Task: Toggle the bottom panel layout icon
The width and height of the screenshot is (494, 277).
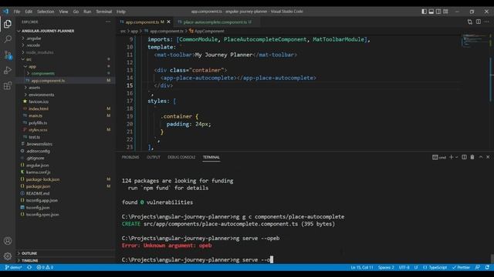Action: tap(431, 12)
